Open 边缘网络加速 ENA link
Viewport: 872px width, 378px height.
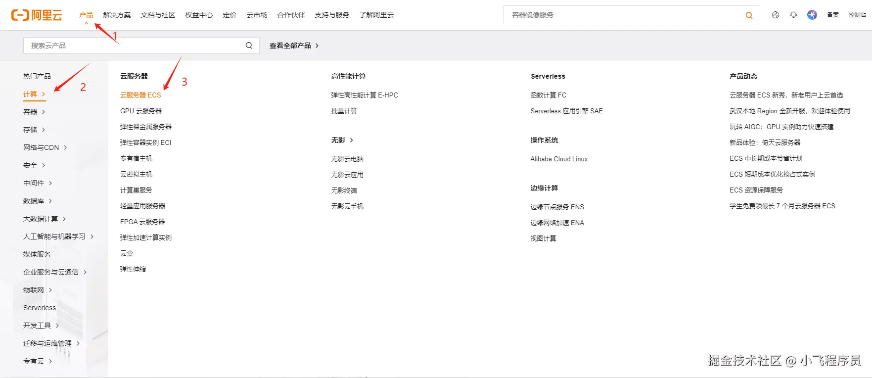pos(557,223)
